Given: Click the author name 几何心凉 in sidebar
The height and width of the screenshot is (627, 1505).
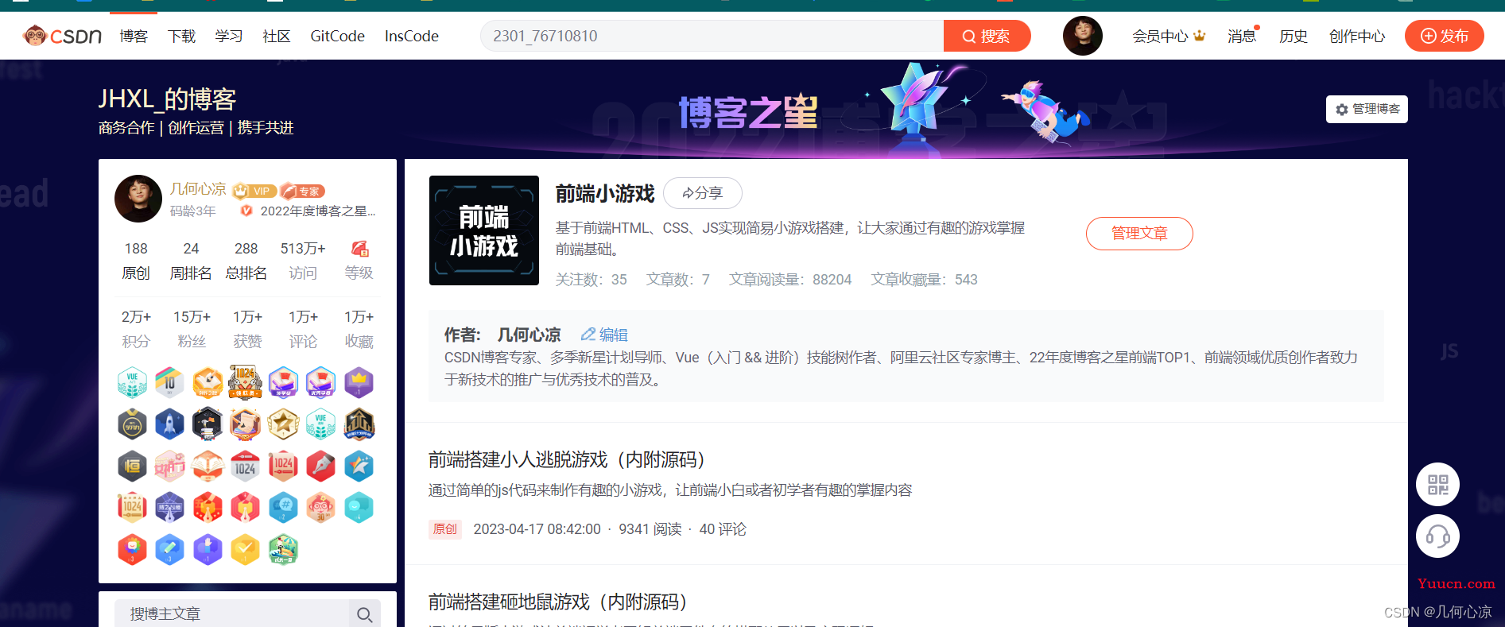Looking at the screenshot, I should (198, 189).
